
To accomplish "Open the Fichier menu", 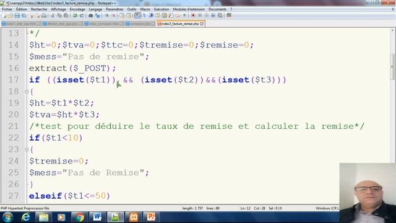I will 7,9.
